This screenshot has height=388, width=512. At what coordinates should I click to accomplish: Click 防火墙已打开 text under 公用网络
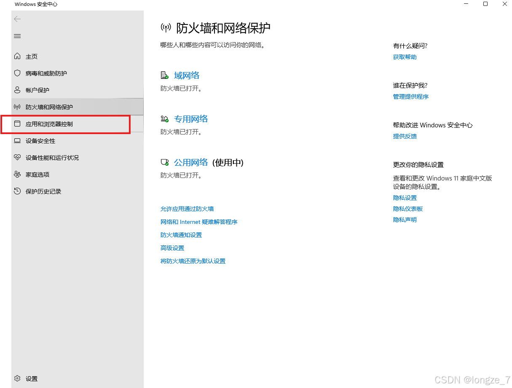(x=181, y=175)
